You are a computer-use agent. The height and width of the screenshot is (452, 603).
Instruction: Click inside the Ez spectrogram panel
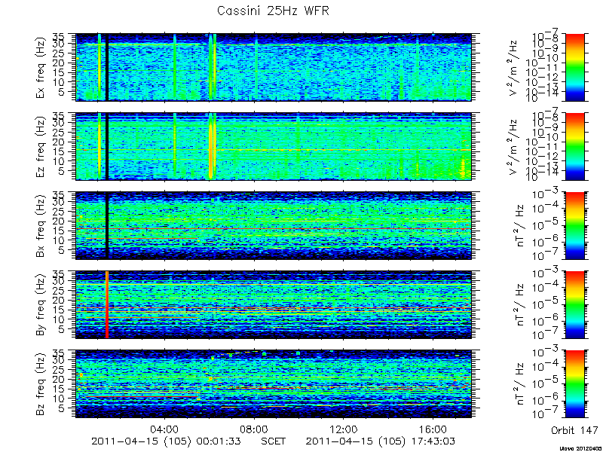coord(274,146)
